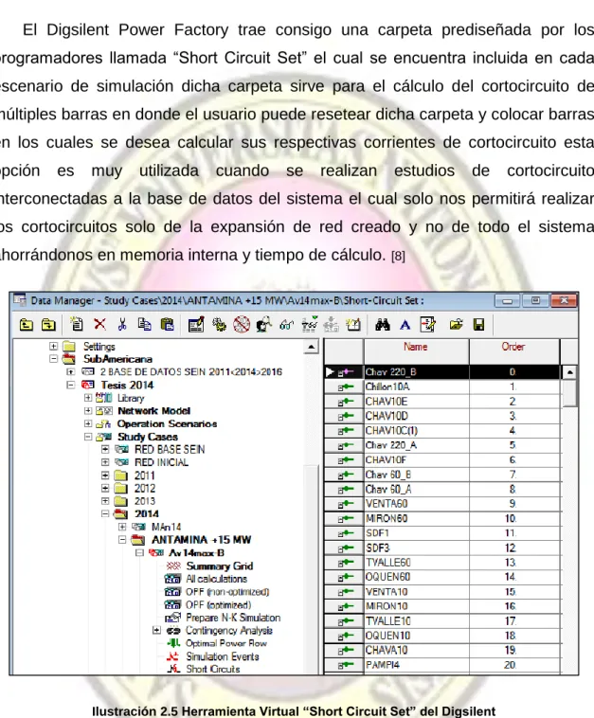Select RED INICIAL in the tree
The image size is (594, 718).
(161, 462)
